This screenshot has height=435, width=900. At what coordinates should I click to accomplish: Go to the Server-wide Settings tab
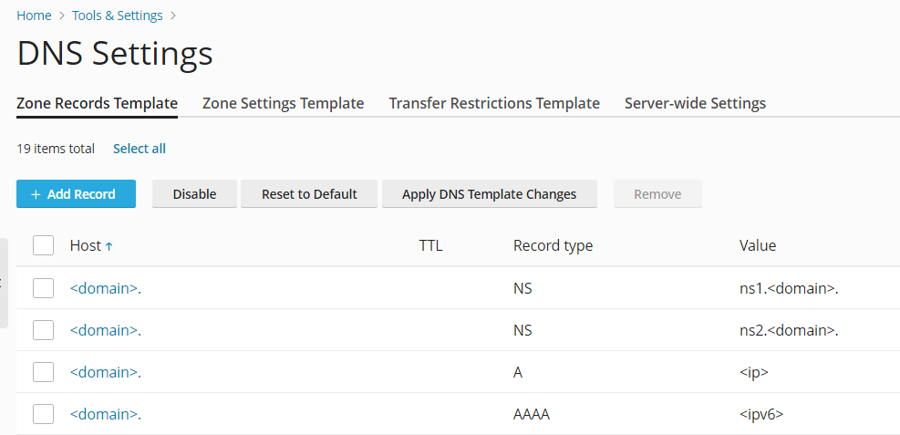tap(695, 103)
